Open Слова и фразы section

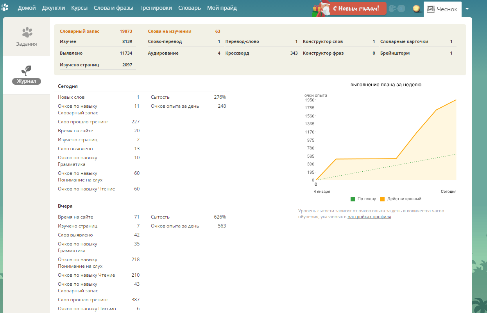113,8
